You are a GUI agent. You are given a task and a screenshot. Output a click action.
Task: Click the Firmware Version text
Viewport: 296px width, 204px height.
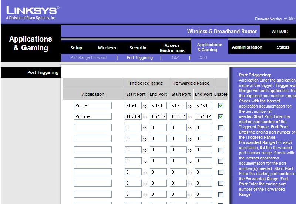tap(275, 19)
